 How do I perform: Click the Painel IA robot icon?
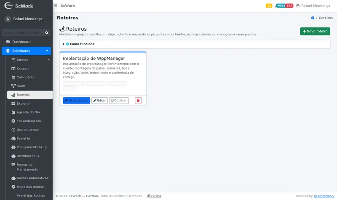point(13,139)
